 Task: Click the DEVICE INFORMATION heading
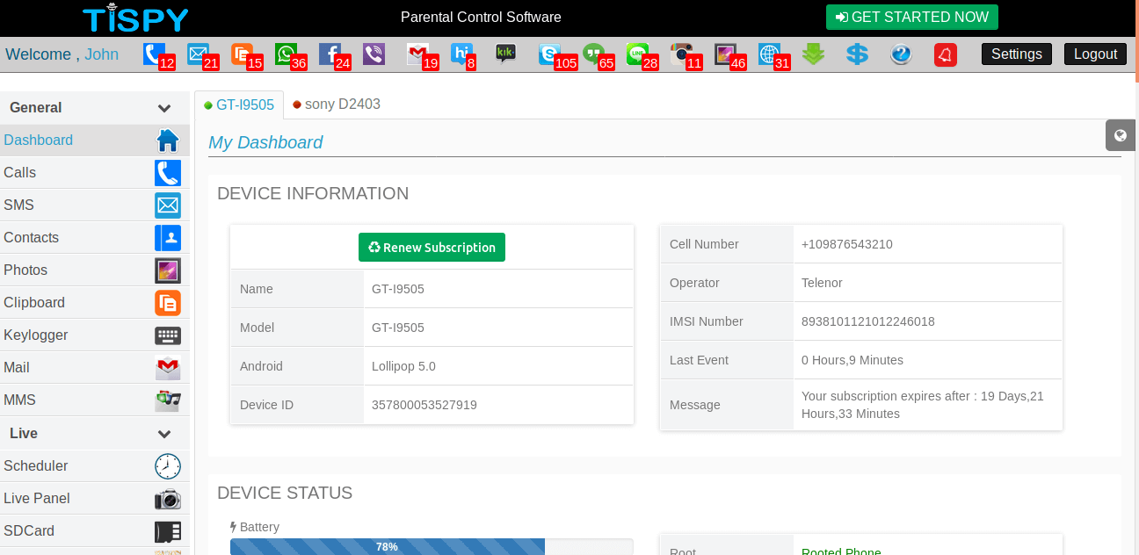pos(313,193)
